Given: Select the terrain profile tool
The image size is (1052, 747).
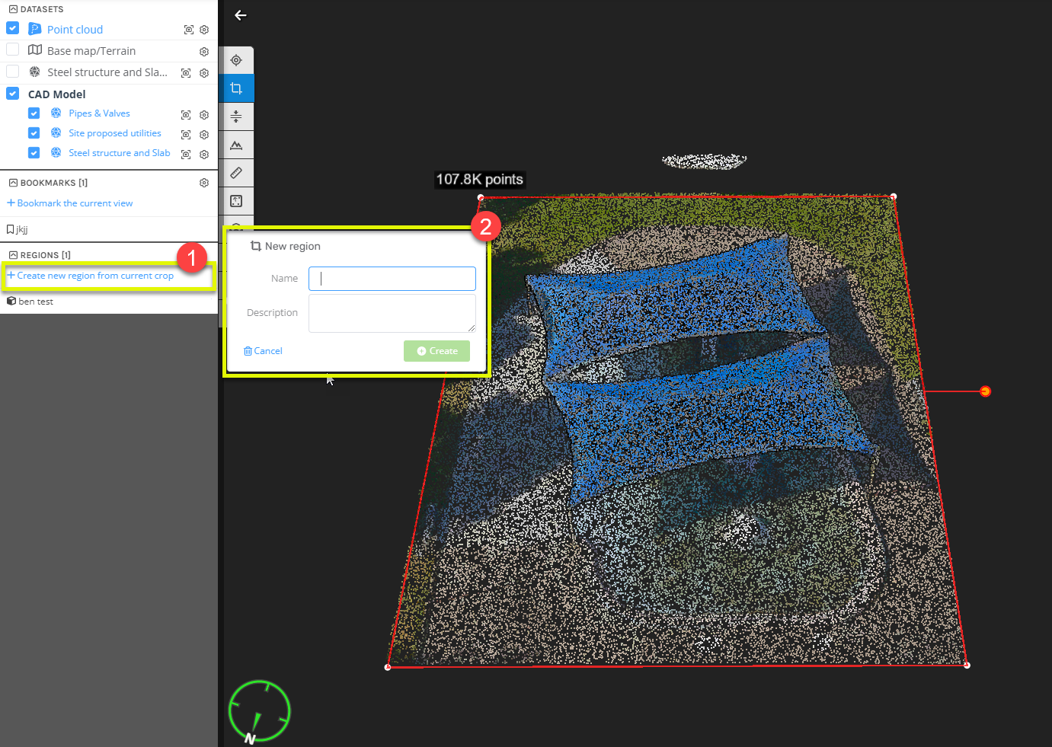Looking at the screenshot, I should [x=236, y=145].
